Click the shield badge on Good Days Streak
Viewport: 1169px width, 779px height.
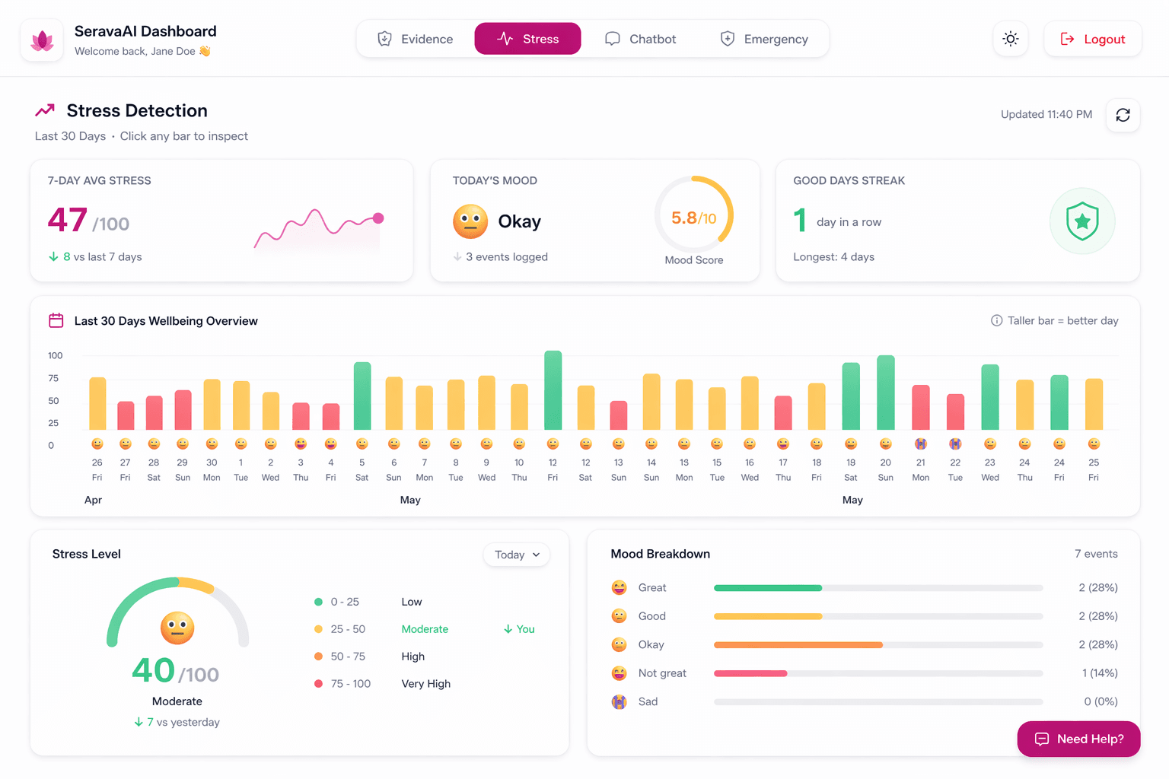tap(1082, 221)
